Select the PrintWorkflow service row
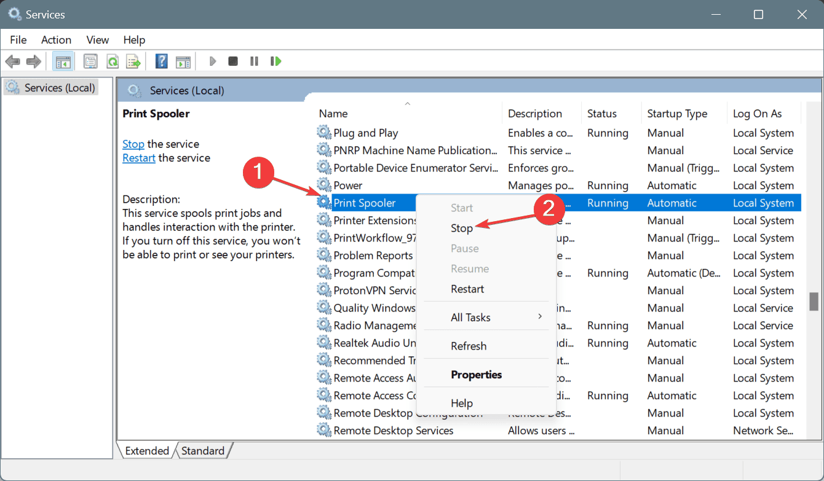 (558, 238)
